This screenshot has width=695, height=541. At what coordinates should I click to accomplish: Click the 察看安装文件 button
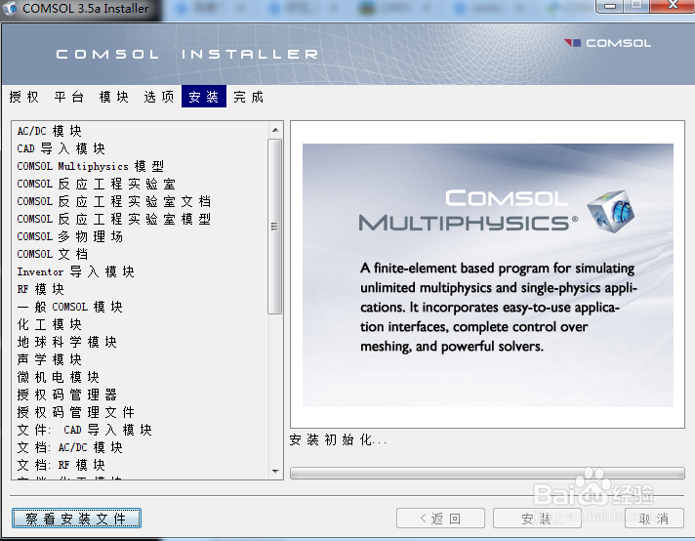click(76, 518)
